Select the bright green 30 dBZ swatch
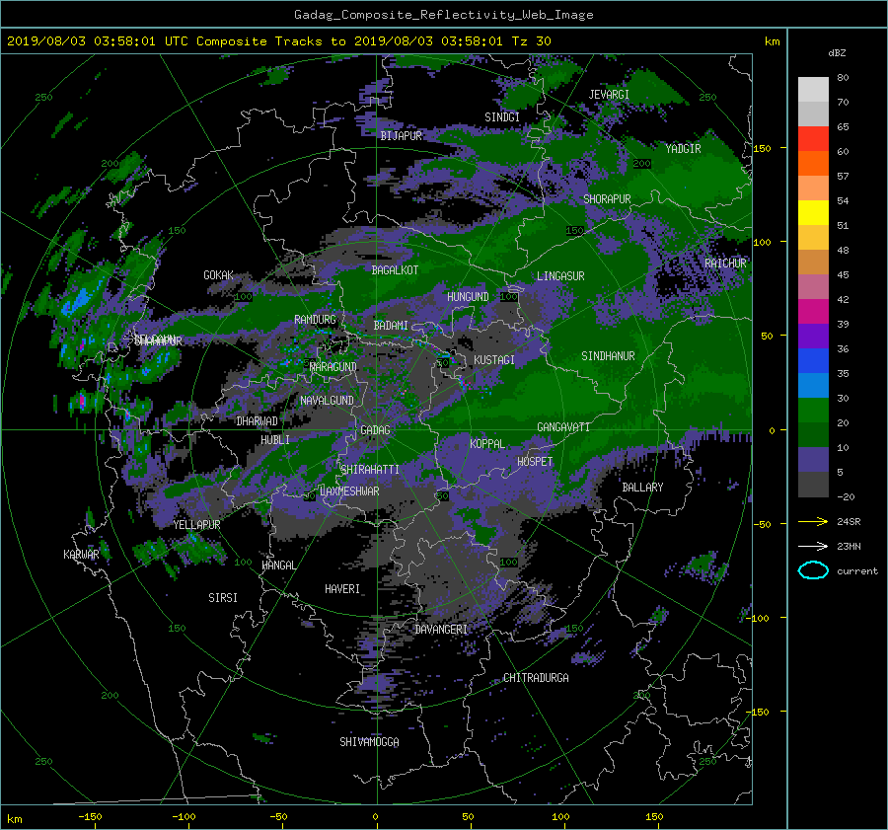Screen dimensions: 888x830 [x=813, y=411]
